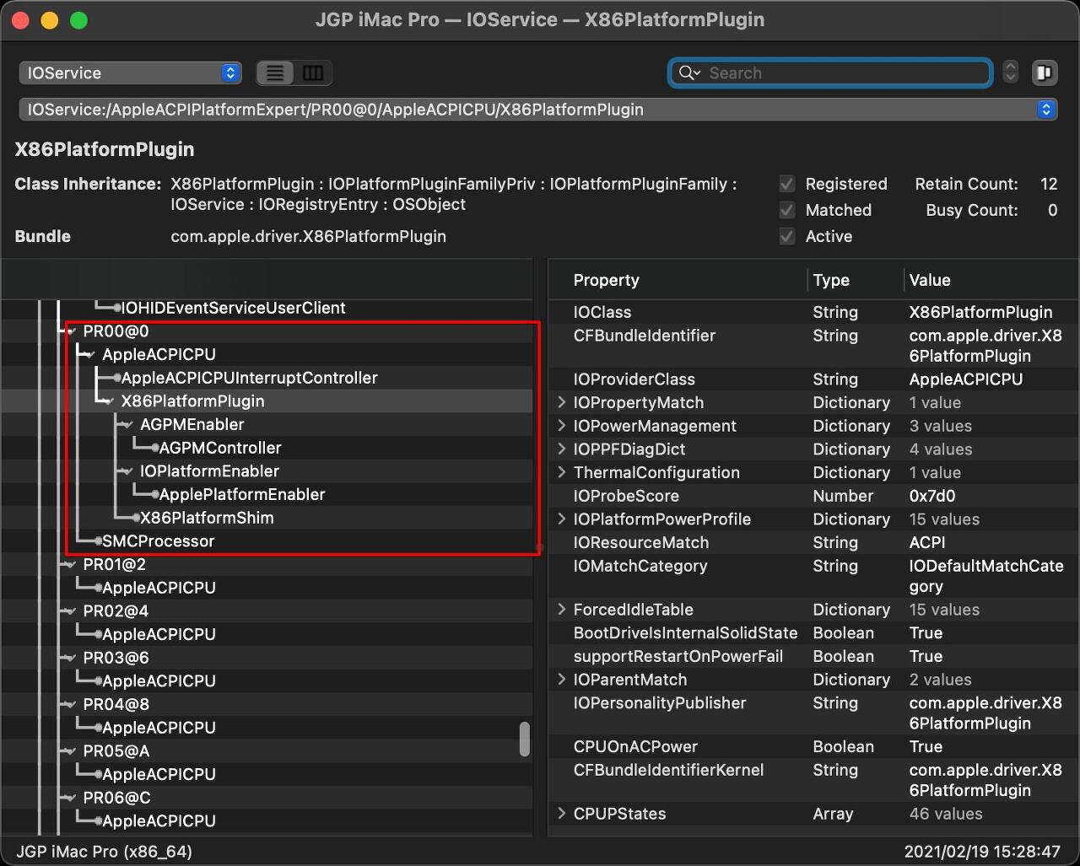Expand the CPUPStates array
The height and width of the screenshot is (866, 1080).
[x=562, y=814]
